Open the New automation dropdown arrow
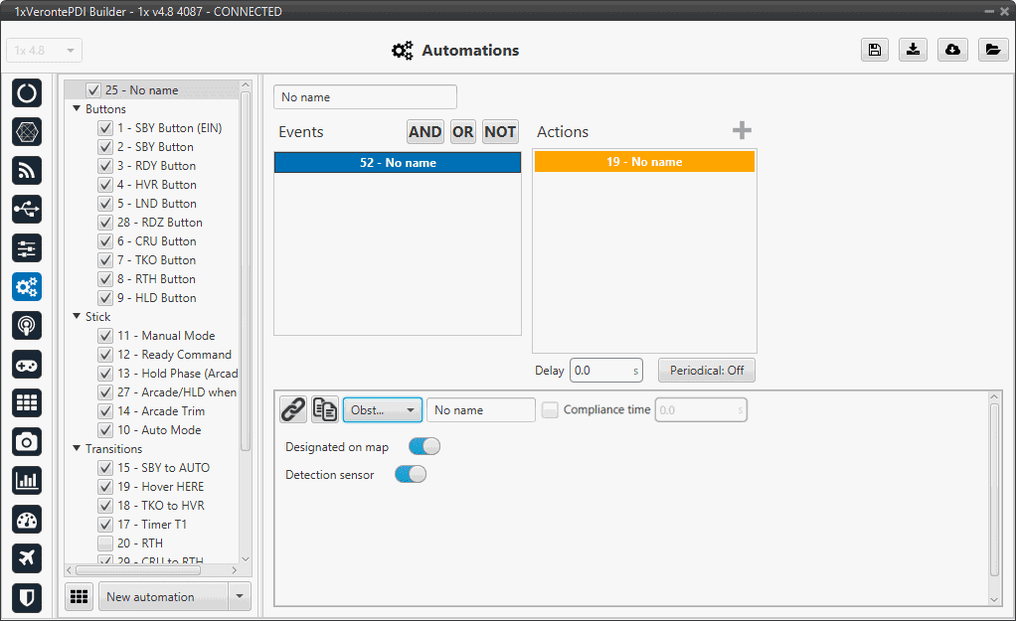This screenshot has width=1016, height=621. click(x=239, y=597)
